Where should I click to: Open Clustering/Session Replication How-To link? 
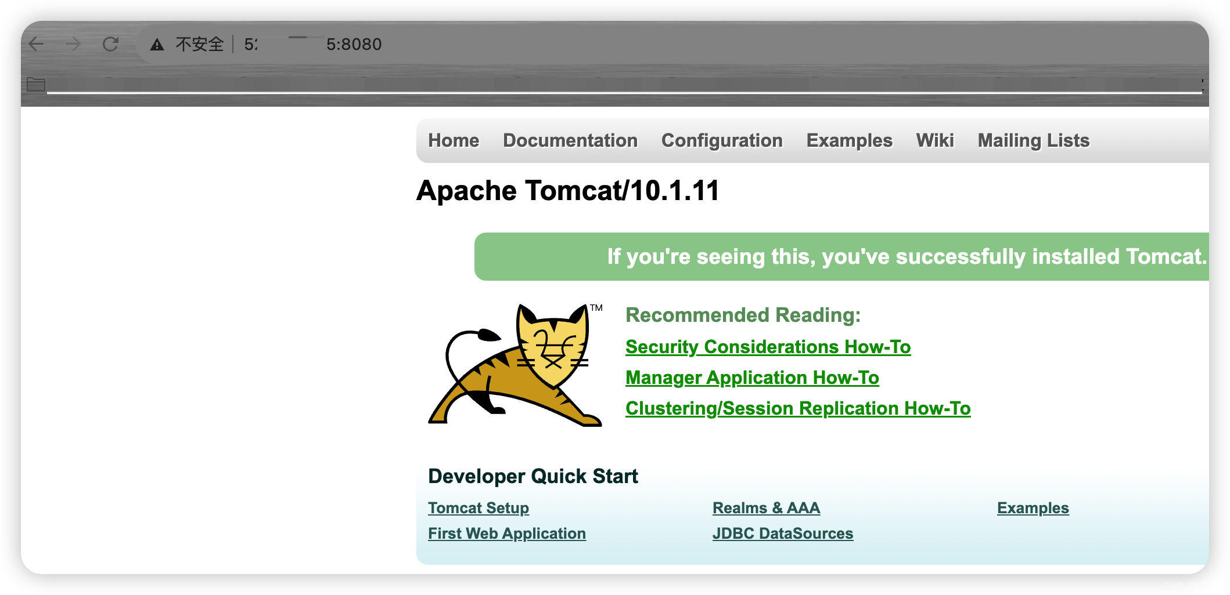tap(798, 408)
